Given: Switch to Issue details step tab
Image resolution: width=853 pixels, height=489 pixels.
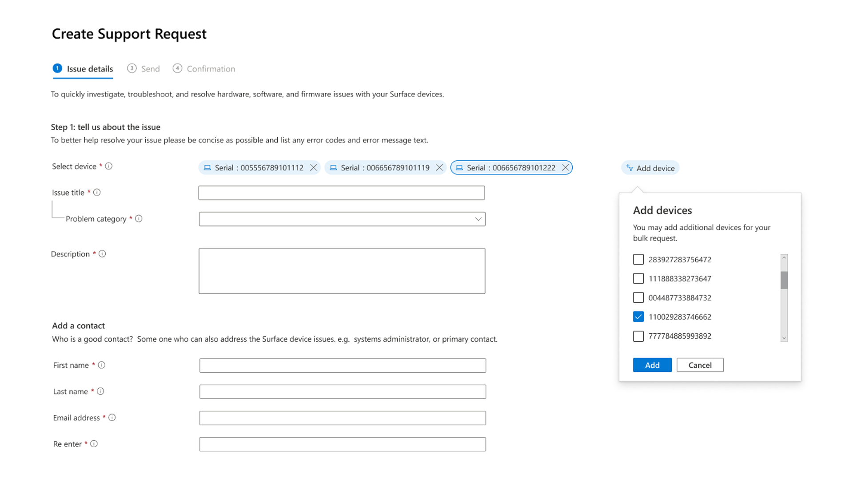Looking at the screenshot, I should tap(83, 69).
